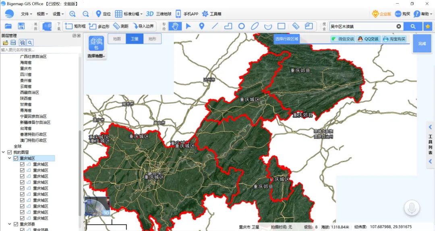Select the line drawing tool

click(x=215, y=26)
